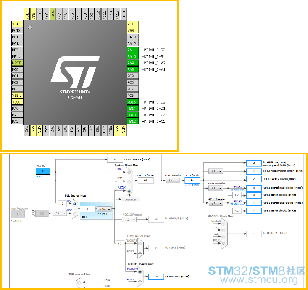308x290 pixels.
Task: Click the FCLK Cortex clock value box
Action: tap(254, 179)
